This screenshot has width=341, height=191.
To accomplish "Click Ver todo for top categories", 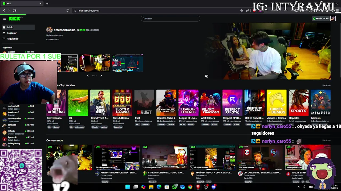I will [x=326, y=85].
